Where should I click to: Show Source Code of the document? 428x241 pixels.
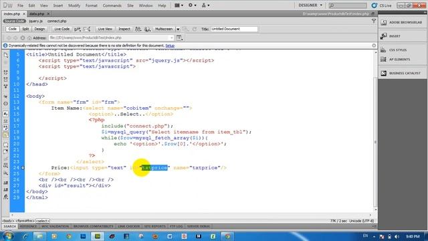pyautogui.click(x=15, y=21)
